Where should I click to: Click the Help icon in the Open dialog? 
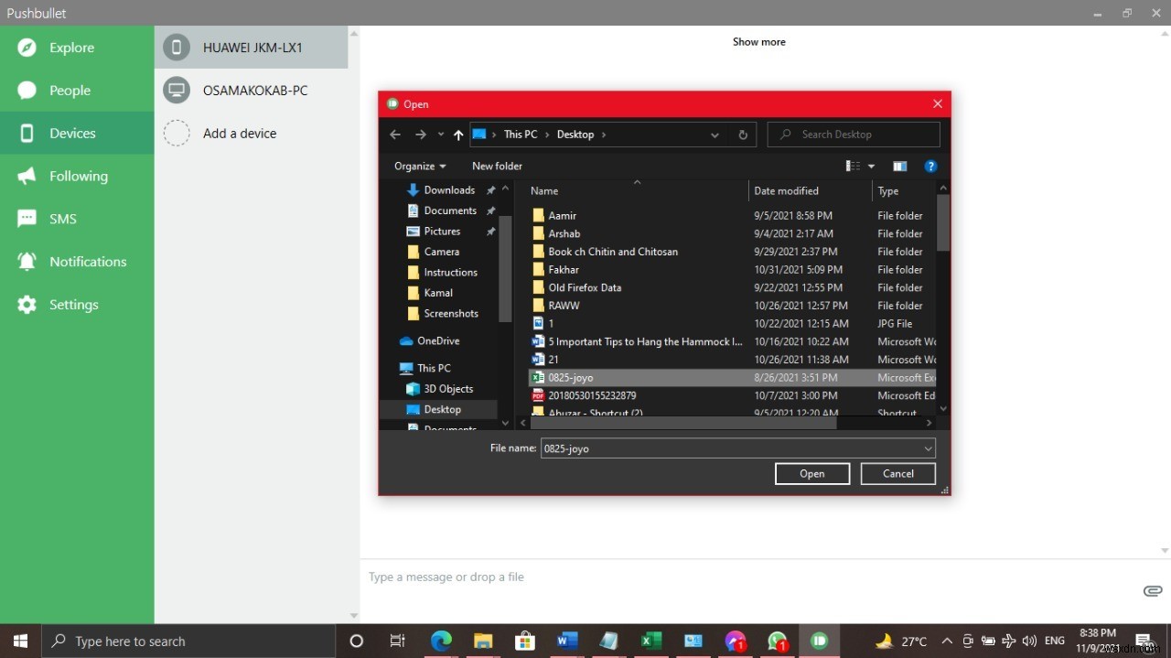point(930,166)
